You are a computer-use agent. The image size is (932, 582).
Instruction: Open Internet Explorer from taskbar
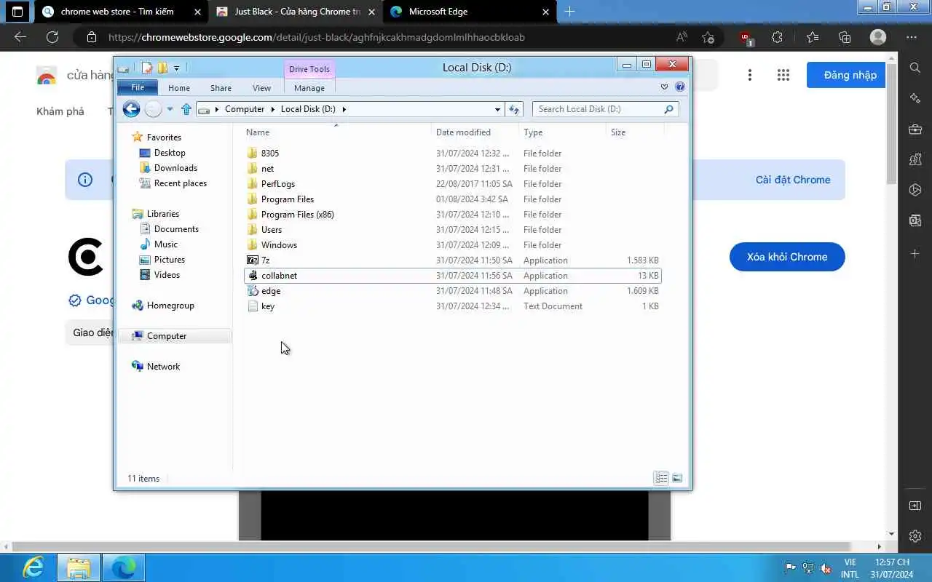click(33, 567)
